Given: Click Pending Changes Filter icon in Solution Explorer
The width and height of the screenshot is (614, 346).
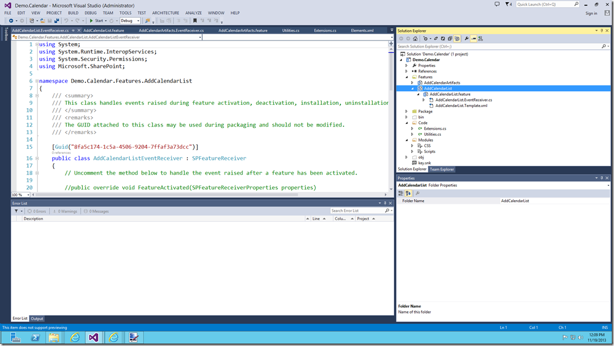Looking at the screenshot, I should tap(425, 38).
